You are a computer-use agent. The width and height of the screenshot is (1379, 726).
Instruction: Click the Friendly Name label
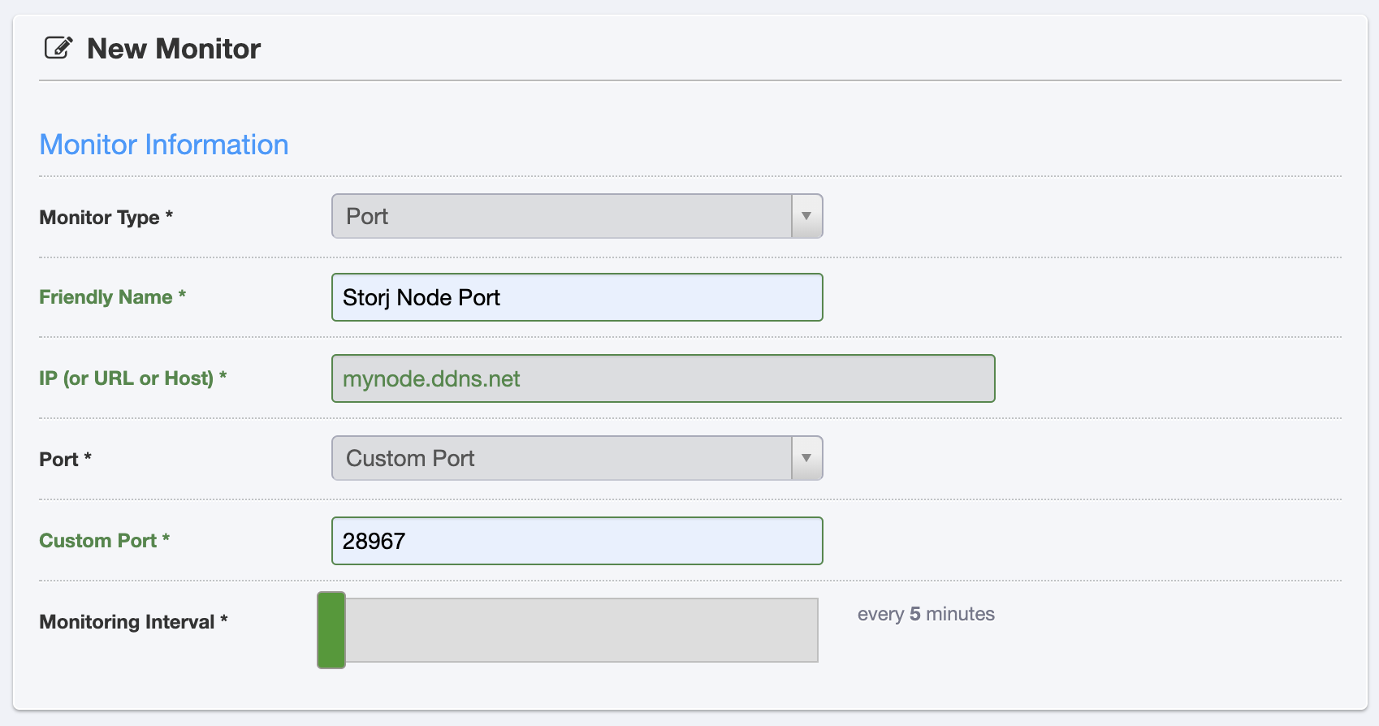[113, 297]
